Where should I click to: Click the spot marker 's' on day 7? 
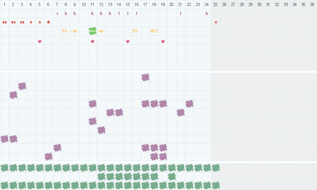(57, 13)
